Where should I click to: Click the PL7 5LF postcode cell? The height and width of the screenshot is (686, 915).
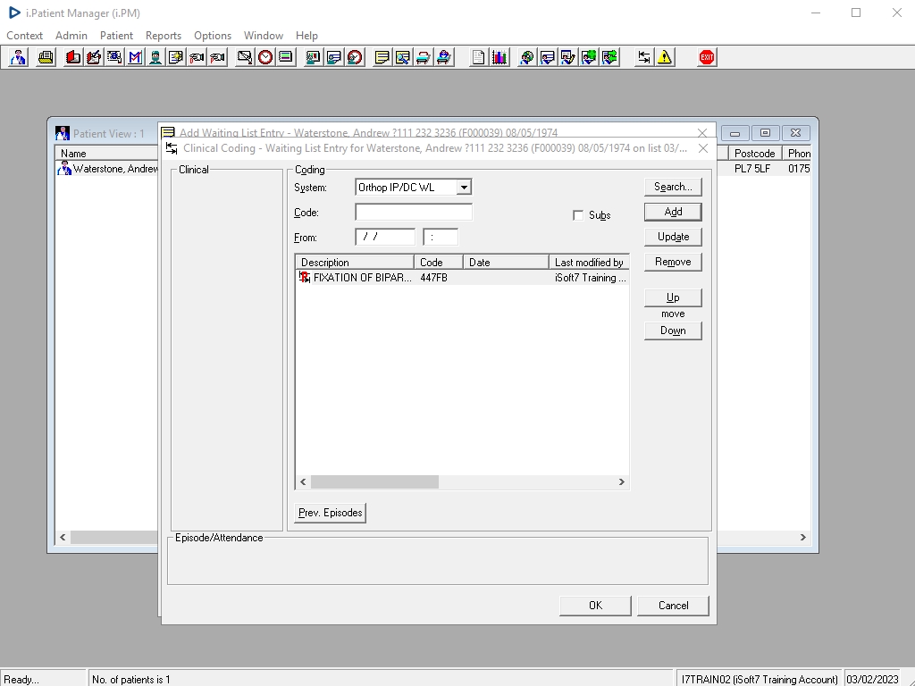point(752,169)
